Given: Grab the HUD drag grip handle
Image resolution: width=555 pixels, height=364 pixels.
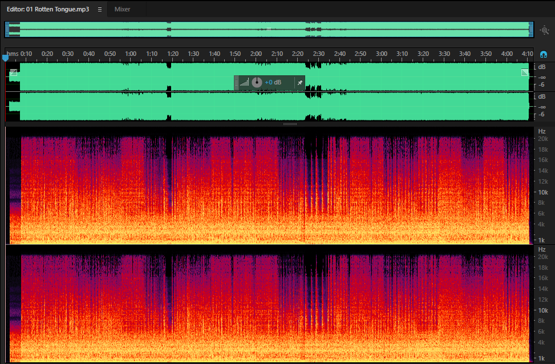Looking at the screenshot, I should (x=237, y=83).
